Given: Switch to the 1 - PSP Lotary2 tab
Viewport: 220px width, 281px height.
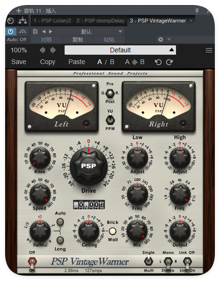Looking at the screenshot, I should click(52, 21).
